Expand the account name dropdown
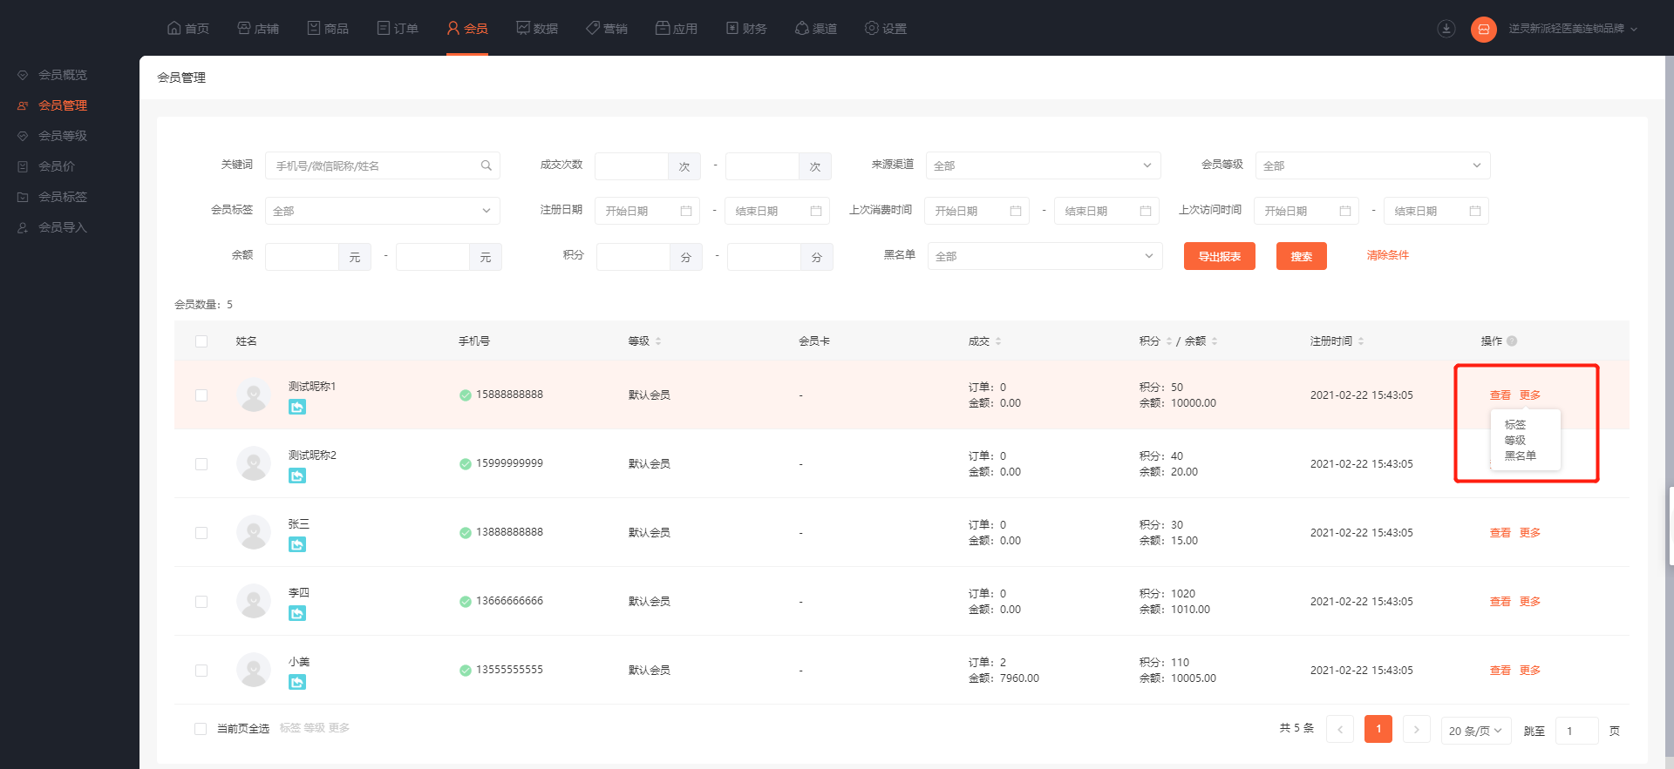This screenshot has height=769, width=1674. tap(1574, 29)
